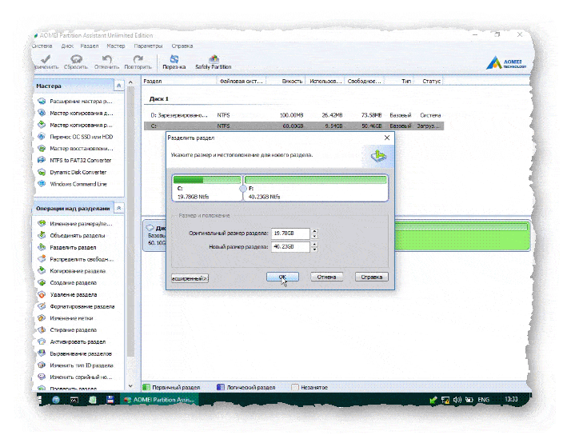Select Стирание раздела operation
Image resolution: width=563 pixels, height=435 pixels.
[67, 329]
